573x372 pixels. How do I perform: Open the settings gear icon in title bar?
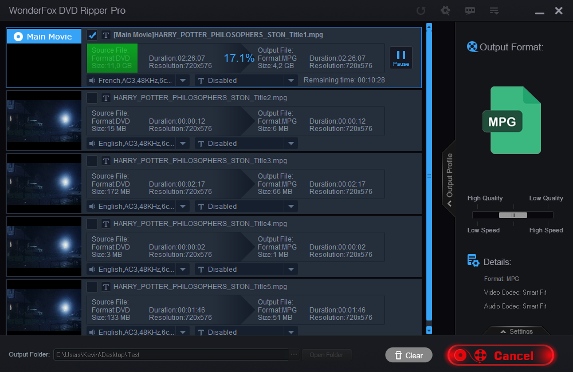pyautogui.click(x=445, y=10)
